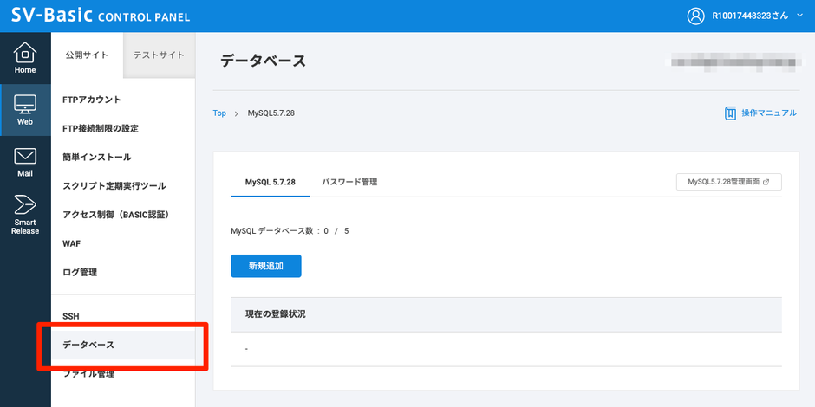815x407 pixels.
Task: Select the 公開サイト tab
Action: coord(87,55)
